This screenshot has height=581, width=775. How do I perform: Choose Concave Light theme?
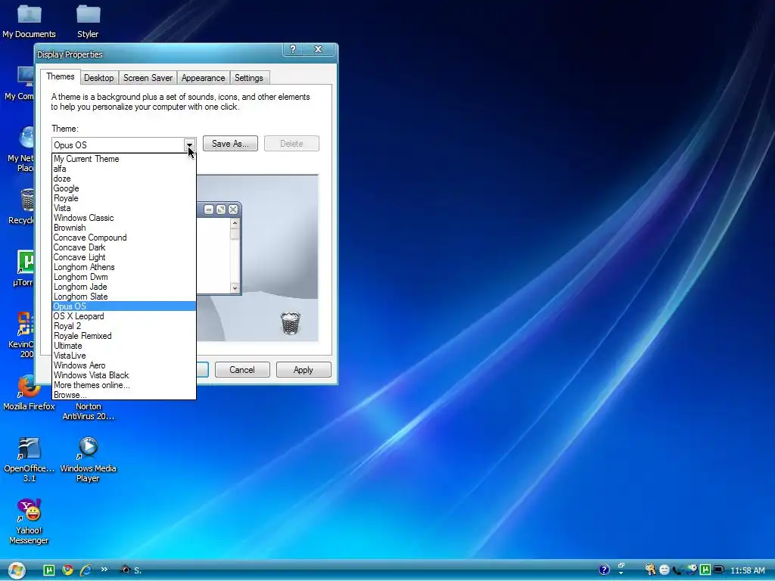124,257
